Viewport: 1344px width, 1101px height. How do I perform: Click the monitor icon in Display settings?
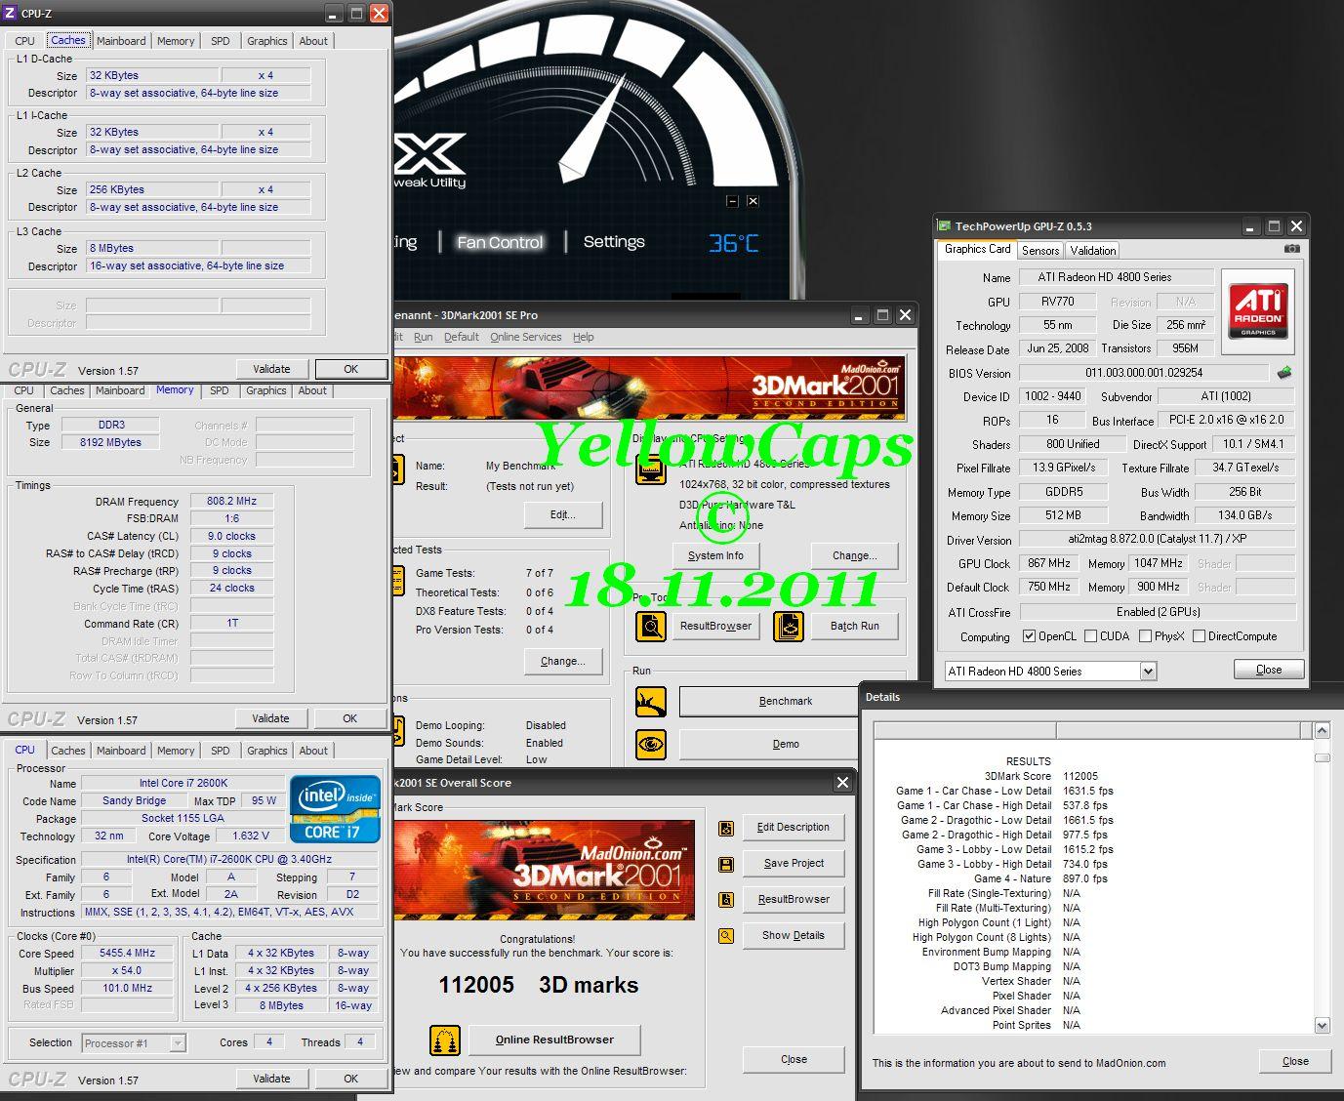pos(650,470)
